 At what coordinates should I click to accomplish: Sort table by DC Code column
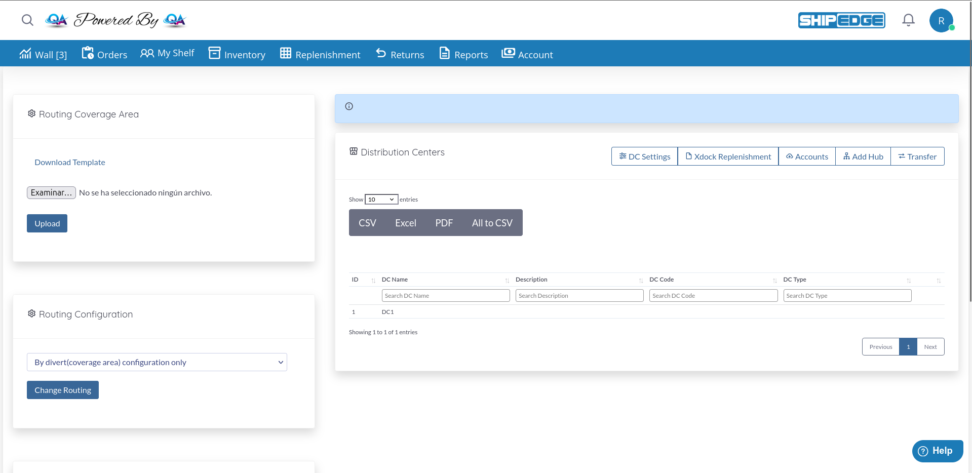pyautogui.click(x=712, y=280)
